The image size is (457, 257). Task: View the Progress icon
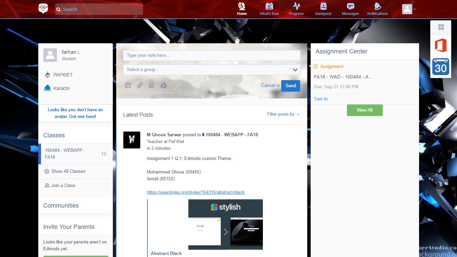(x=296, y=8)
